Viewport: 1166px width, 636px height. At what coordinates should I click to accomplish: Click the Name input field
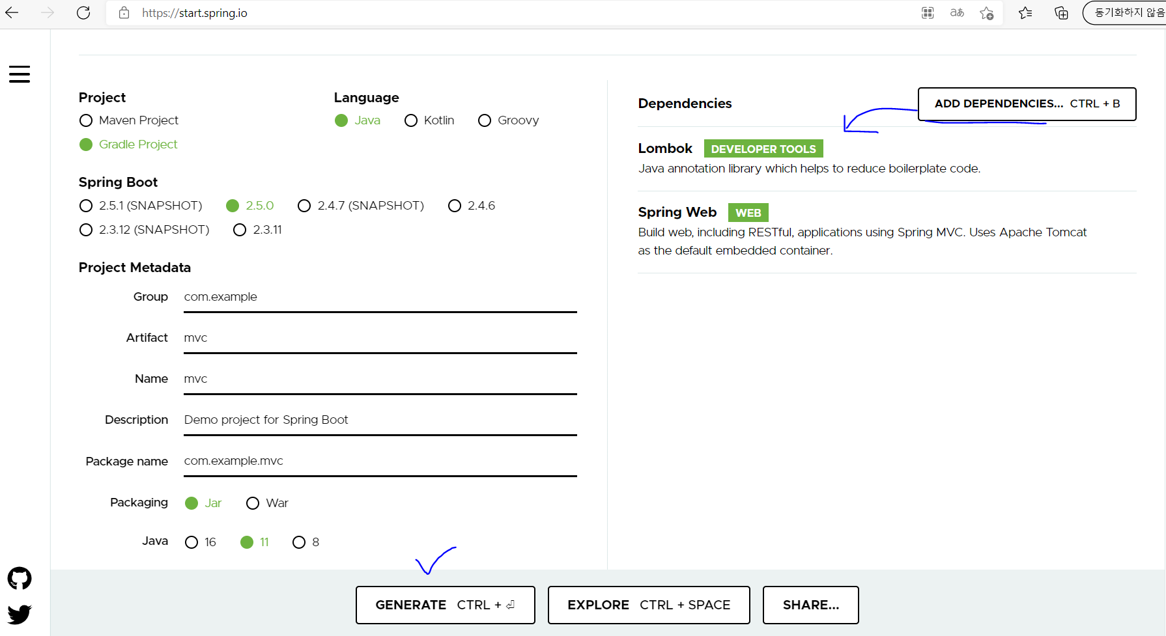pos(380,380)
